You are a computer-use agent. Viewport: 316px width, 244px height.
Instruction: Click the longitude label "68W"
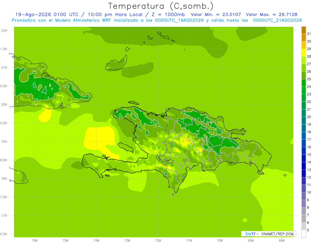[282, 241]
